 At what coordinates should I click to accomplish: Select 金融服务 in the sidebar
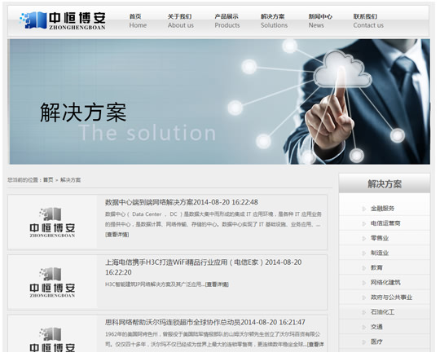(382, 209)
